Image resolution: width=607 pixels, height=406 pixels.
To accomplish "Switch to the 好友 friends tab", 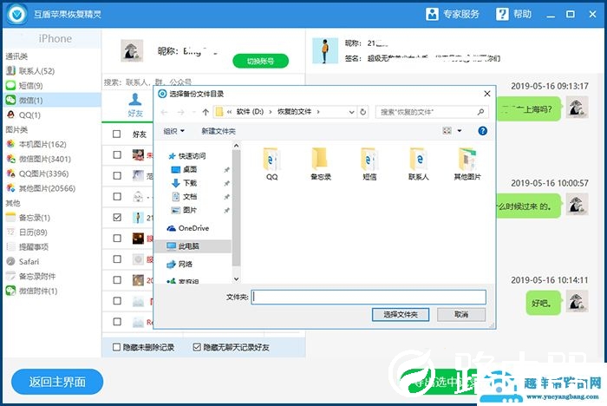I will click(x=135, y=105).
